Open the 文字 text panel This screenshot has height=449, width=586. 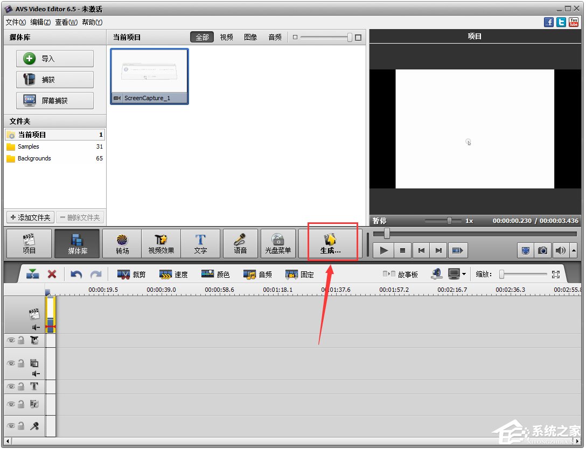point(201,243)
